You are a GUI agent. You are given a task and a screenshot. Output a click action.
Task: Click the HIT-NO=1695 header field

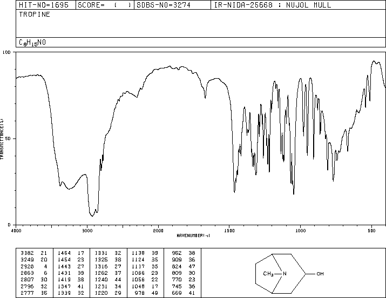pyautogui.click(x=44, y=5)
